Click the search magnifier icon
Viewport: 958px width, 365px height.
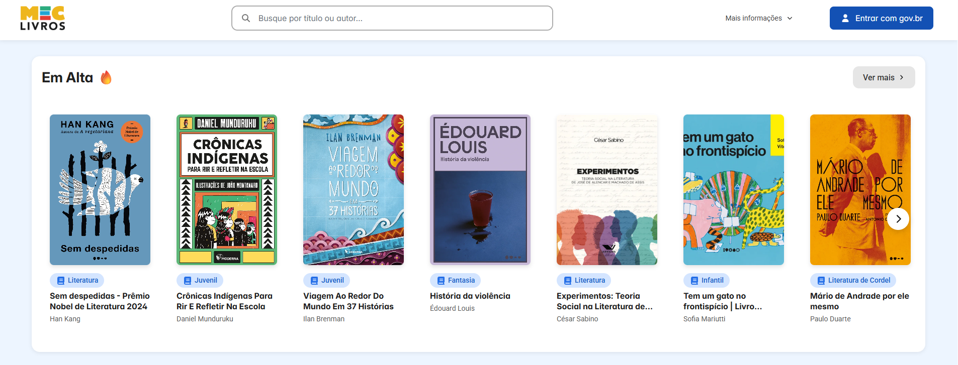click(246, 19)
